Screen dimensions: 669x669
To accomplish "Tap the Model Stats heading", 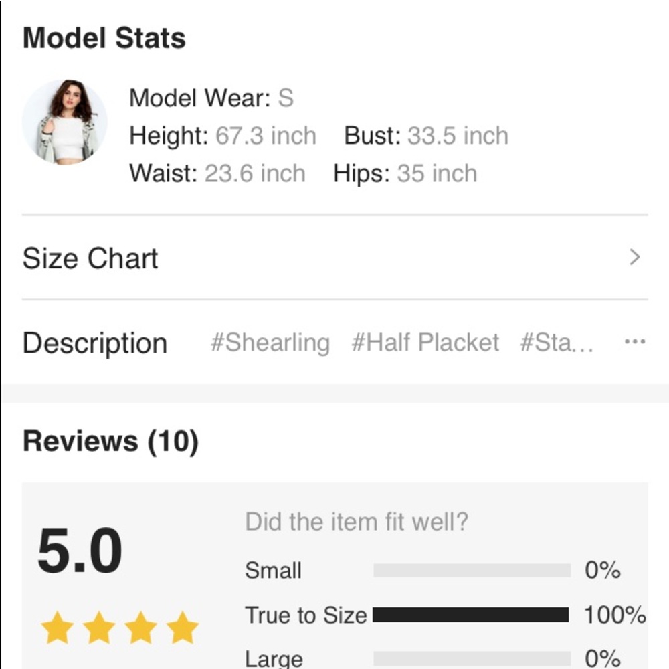I will (x=104, y=38).
